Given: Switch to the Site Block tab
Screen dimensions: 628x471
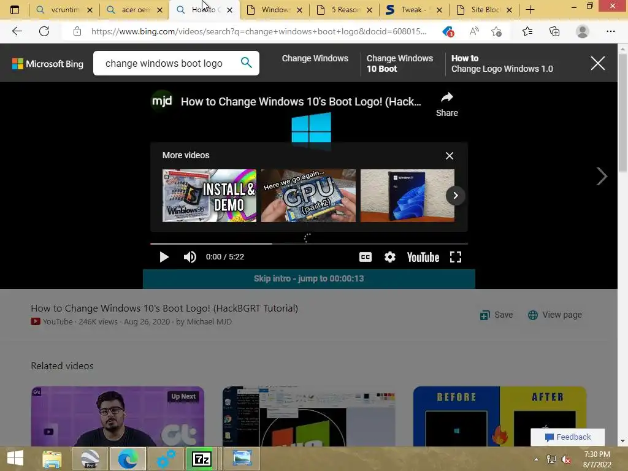Looking at the screenshot, I should coord(485,10).
